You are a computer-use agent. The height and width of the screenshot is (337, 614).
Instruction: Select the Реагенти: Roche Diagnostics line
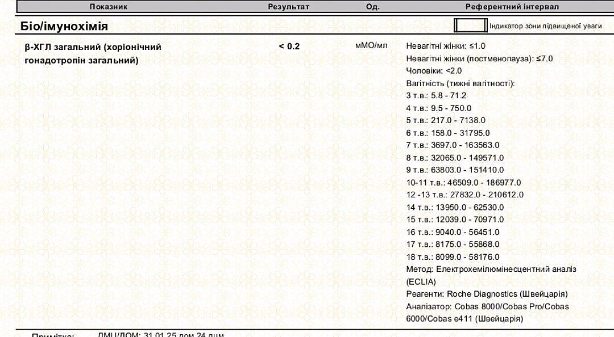point(487,294)
